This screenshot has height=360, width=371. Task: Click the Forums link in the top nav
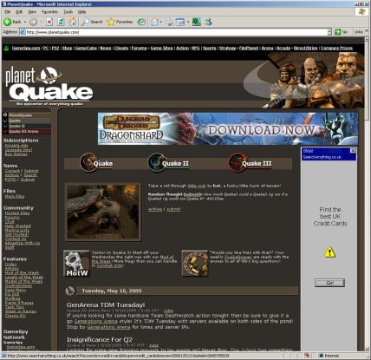click(x=140, y=48)
